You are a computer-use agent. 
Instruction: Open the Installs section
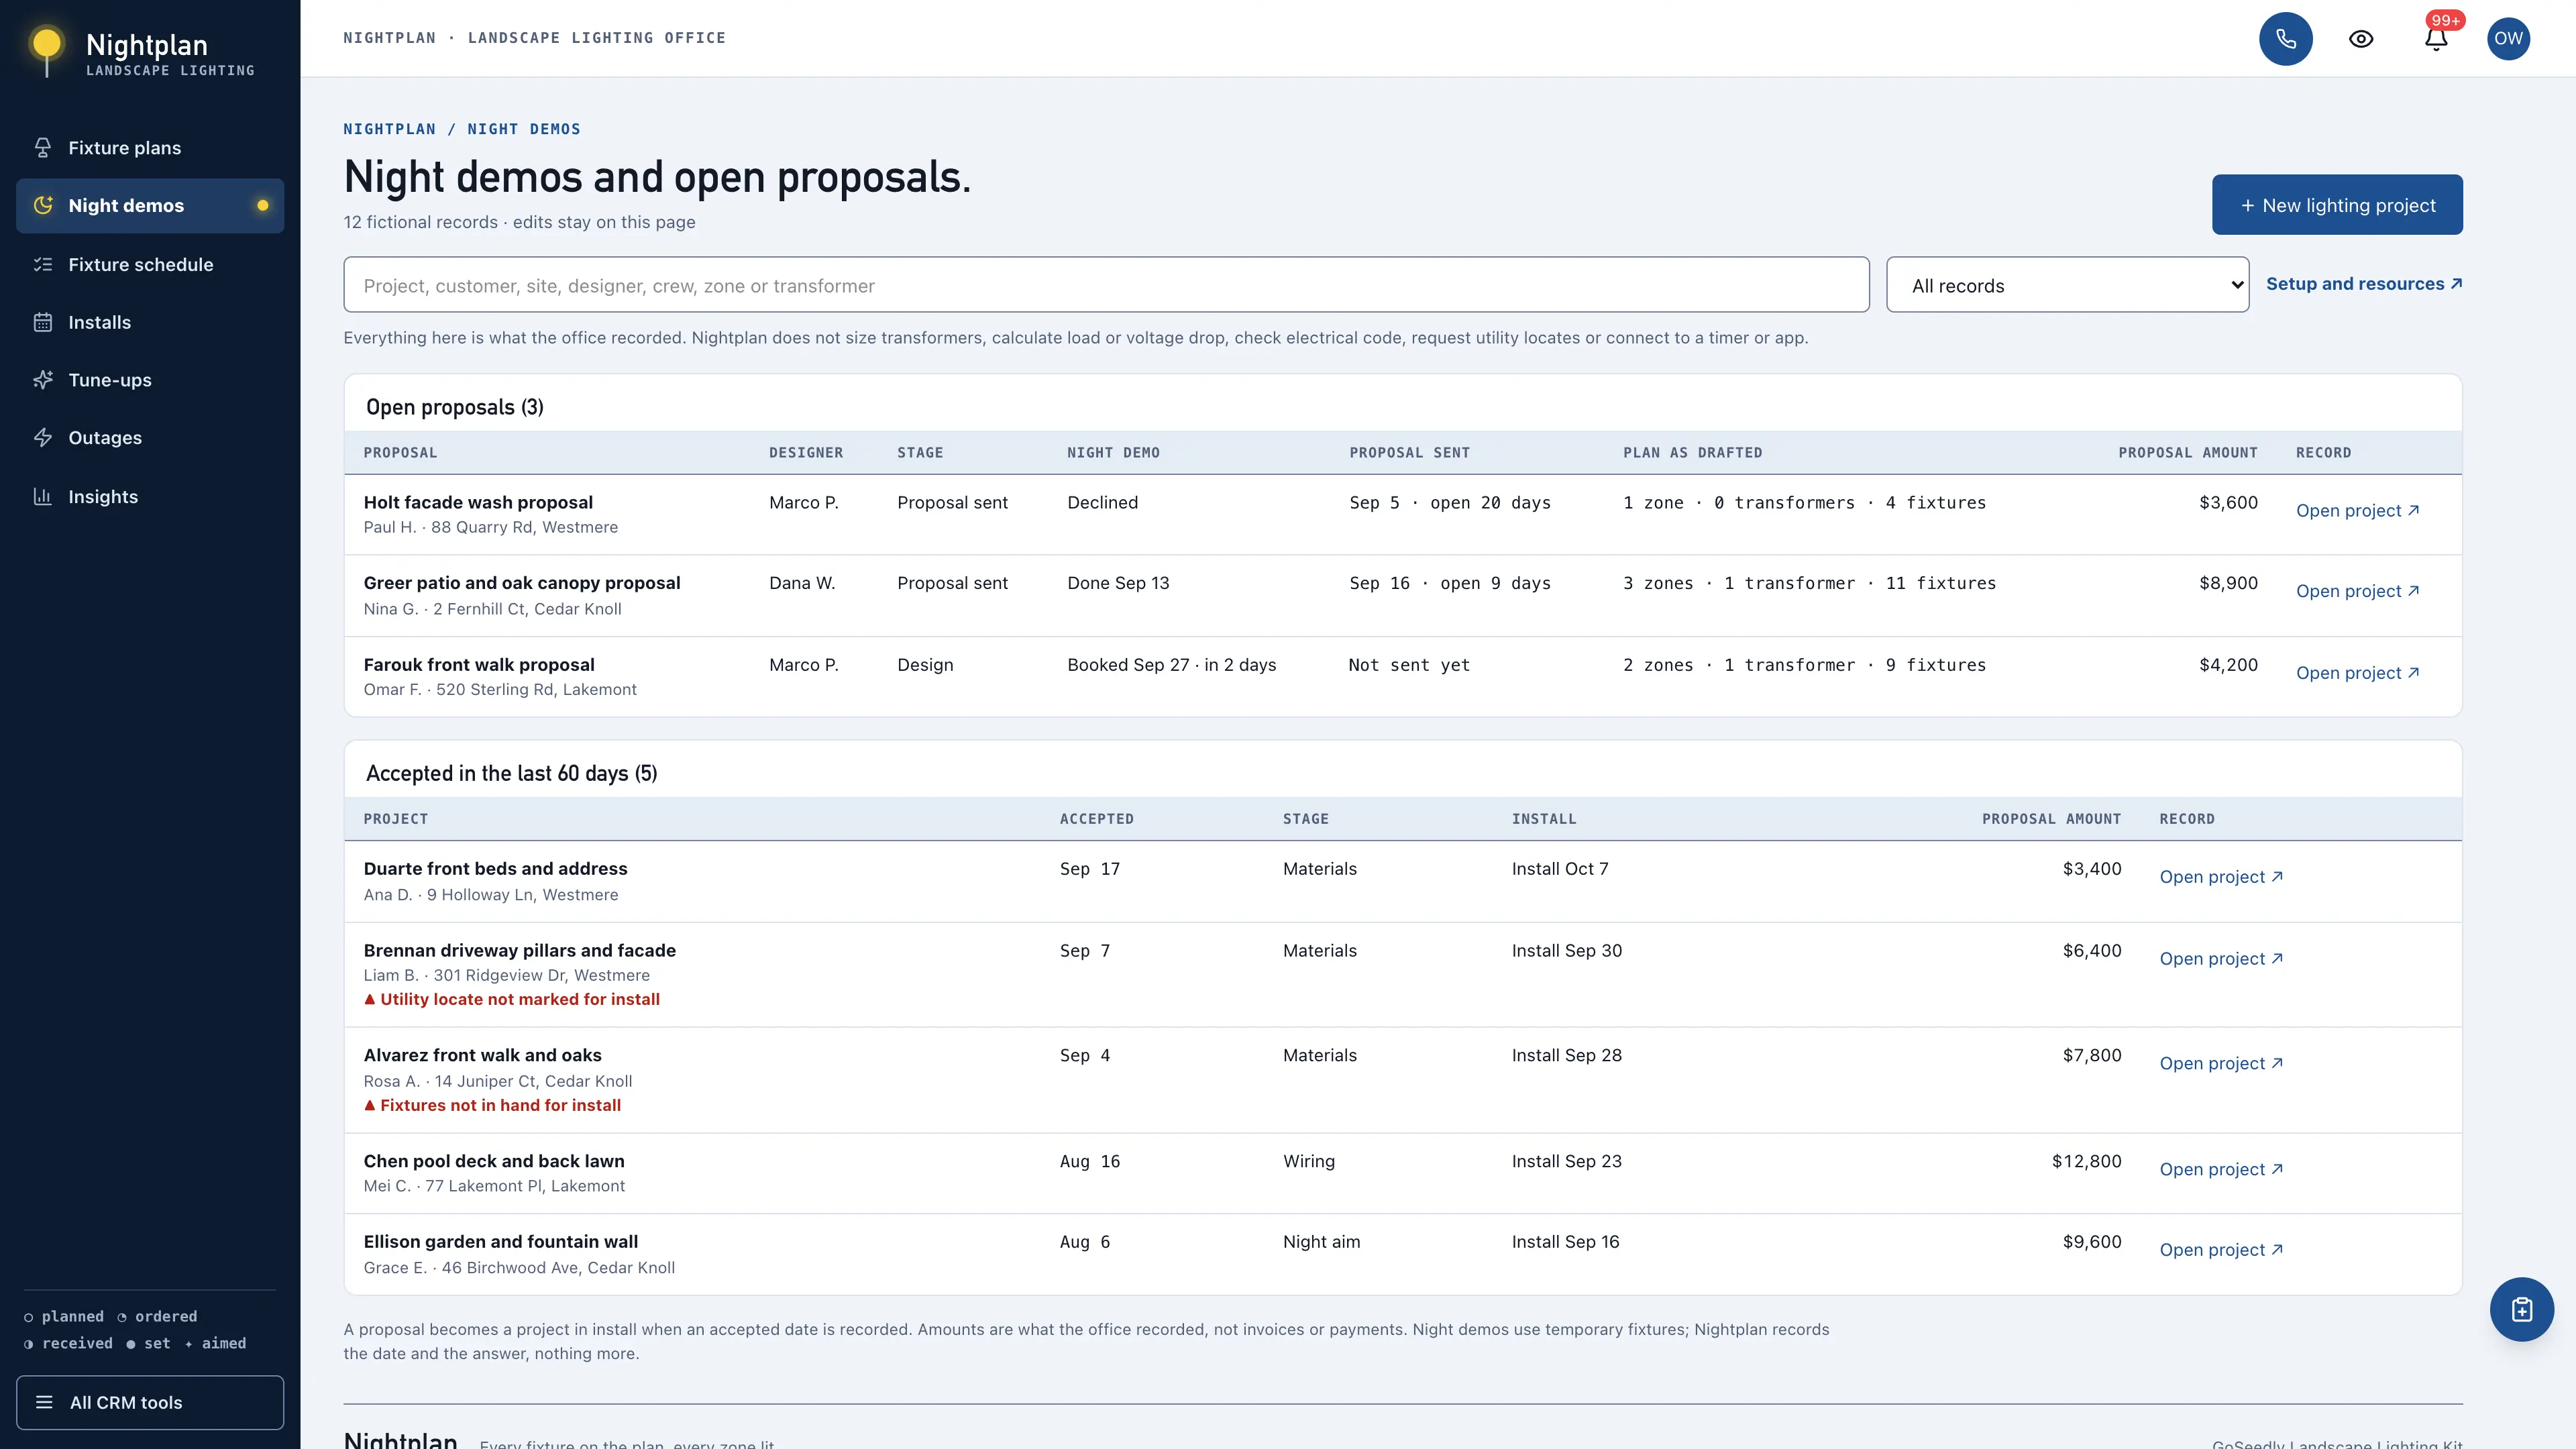click(x=150, y=322)
